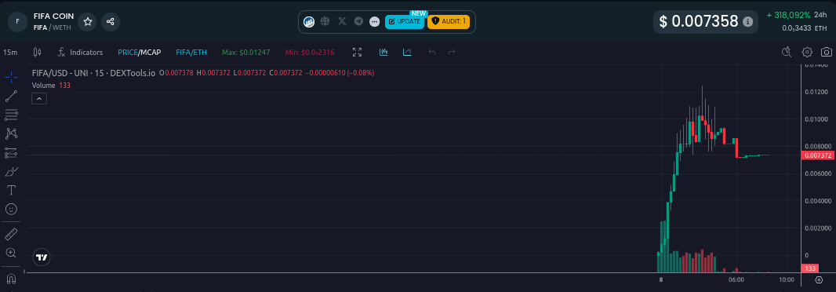Toggle fullscreen chart mode
The width and height of the screenshot is (836, 292).
pos(357,53)
